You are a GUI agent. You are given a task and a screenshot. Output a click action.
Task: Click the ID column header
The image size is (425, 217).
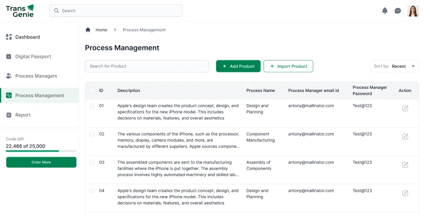101,90
